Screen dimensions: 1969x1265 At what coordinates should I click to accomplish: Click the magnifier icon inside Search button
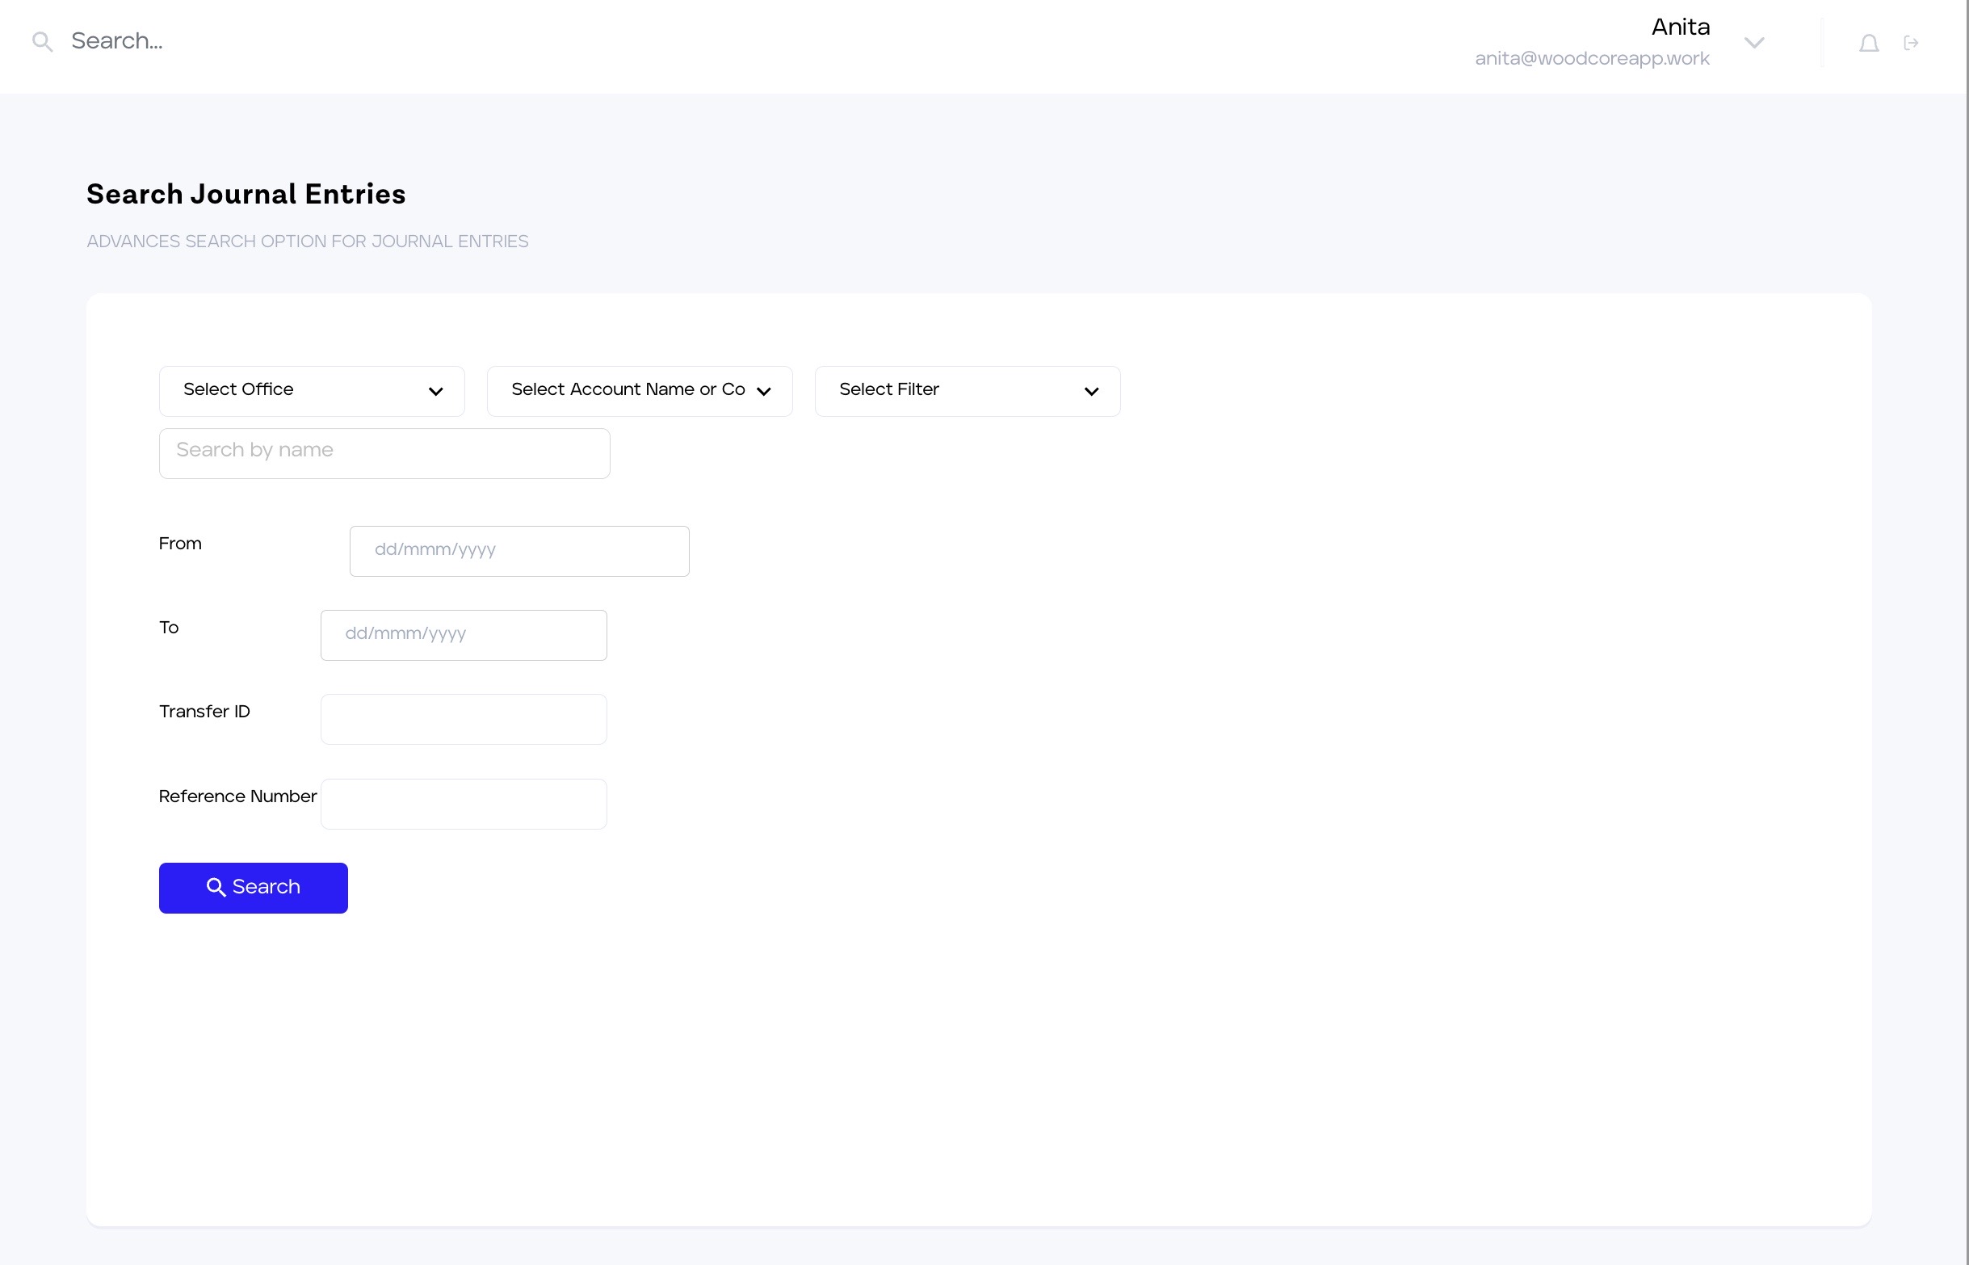coord(215,887)
